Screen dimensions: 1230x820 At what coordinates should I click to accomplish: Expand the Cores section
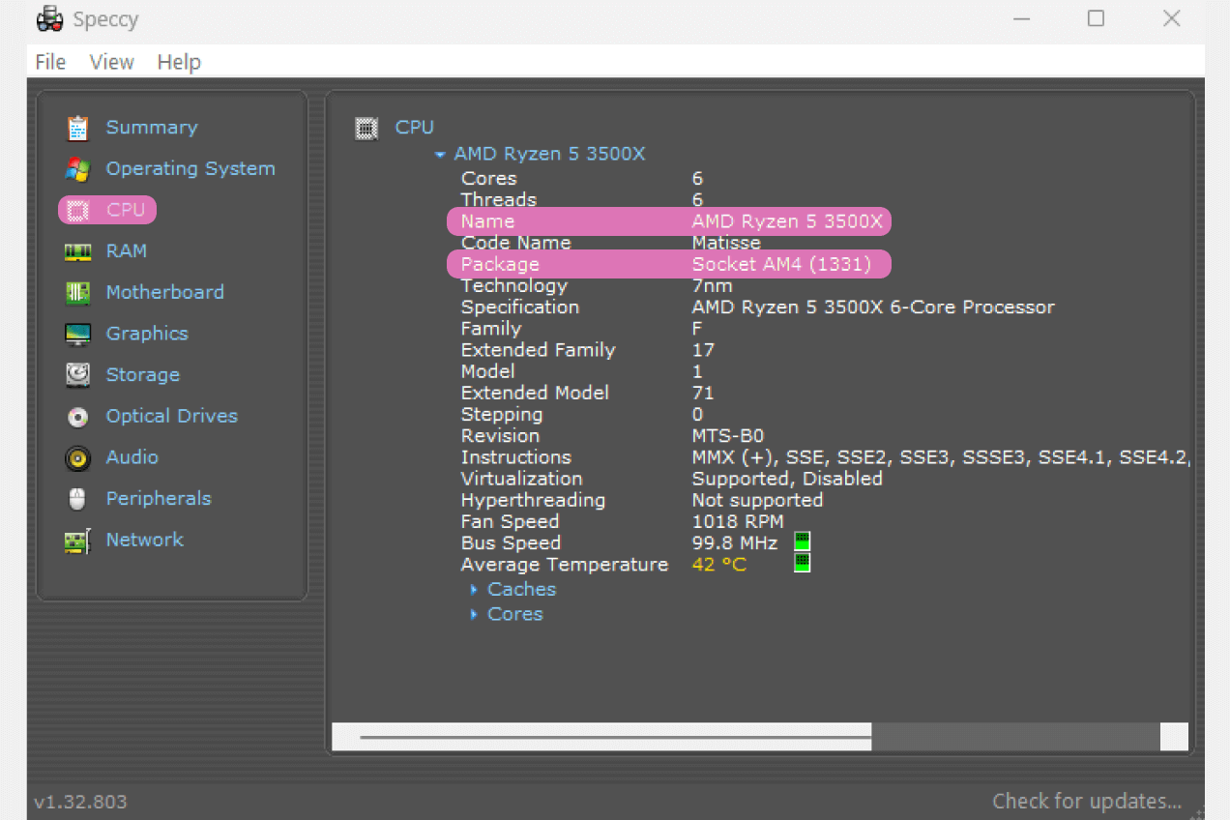tap(474, 614)
